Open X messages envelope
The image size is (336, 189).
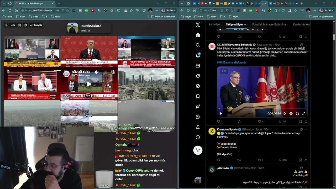pos(198,66)
